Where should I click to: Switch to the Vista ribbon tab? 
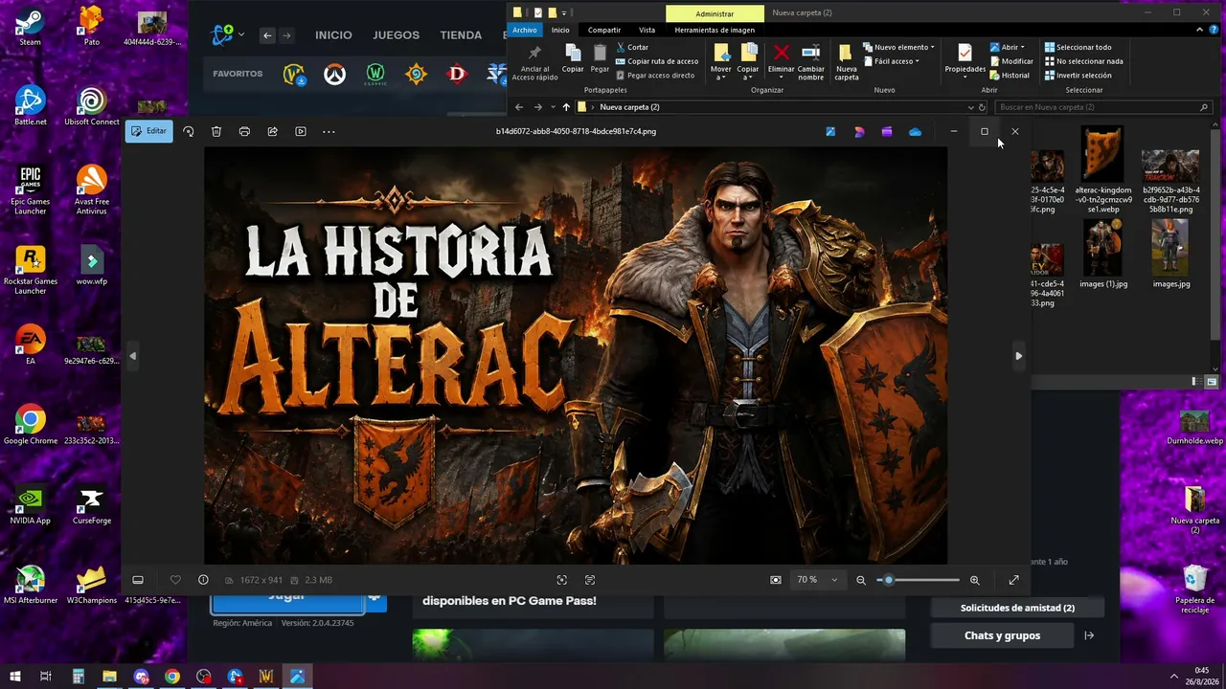click(x=647, y=30)
